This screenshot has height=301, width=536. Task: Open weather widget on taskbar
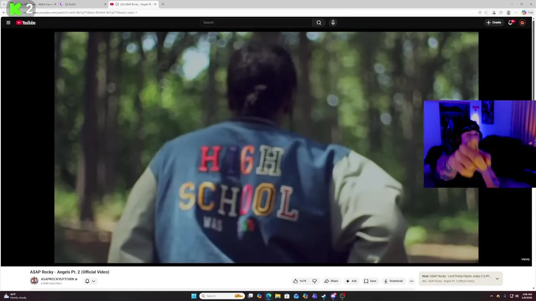[15, 296]
